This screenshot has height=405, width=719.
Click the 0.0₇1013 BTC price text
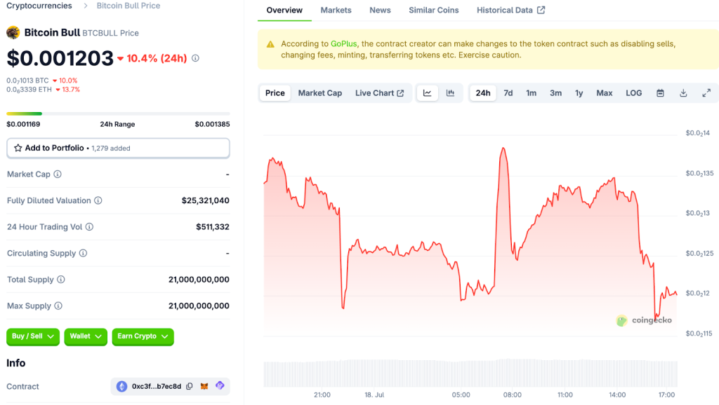click(x=27, y=81)
